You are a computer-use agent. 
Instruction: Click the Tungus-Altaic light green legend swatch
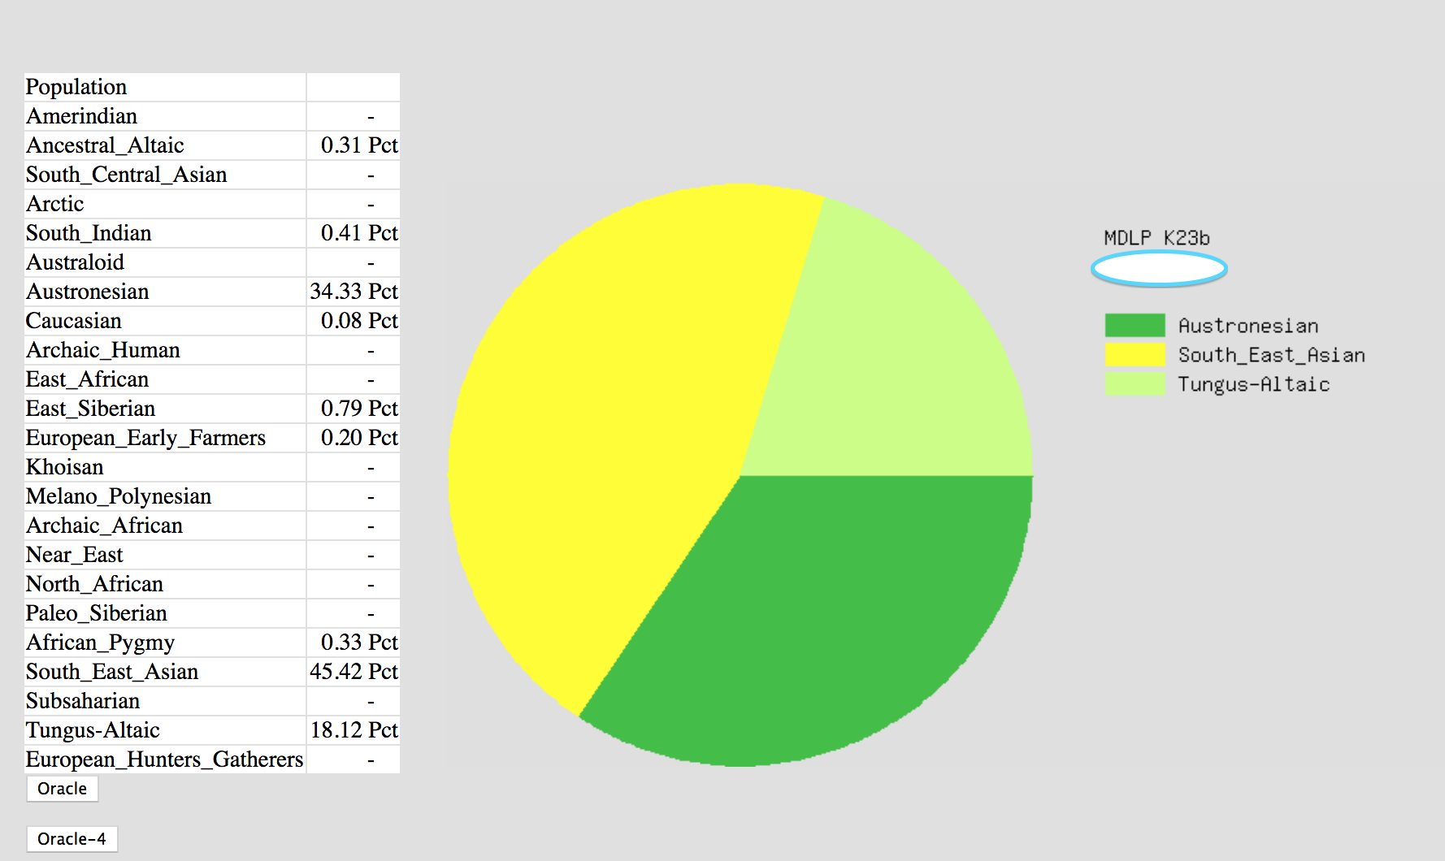click(1135, 383)
